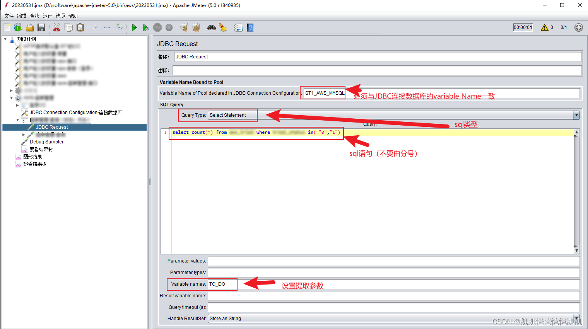Click the Reset Search brush icon
Image resolution: width=588 pixels, height=329 pixels.
pos(223,27)
